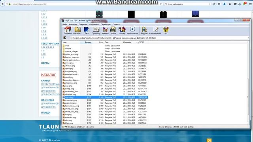Open the Мастер (Wizard) toolbar icon
The image size is (253, 142).
tap(122, 31)
